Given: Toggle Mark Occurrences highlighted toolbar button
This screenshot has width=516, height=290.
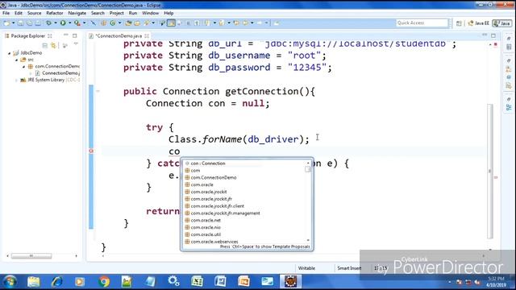Looking at the screenshot, I should 171,23.
